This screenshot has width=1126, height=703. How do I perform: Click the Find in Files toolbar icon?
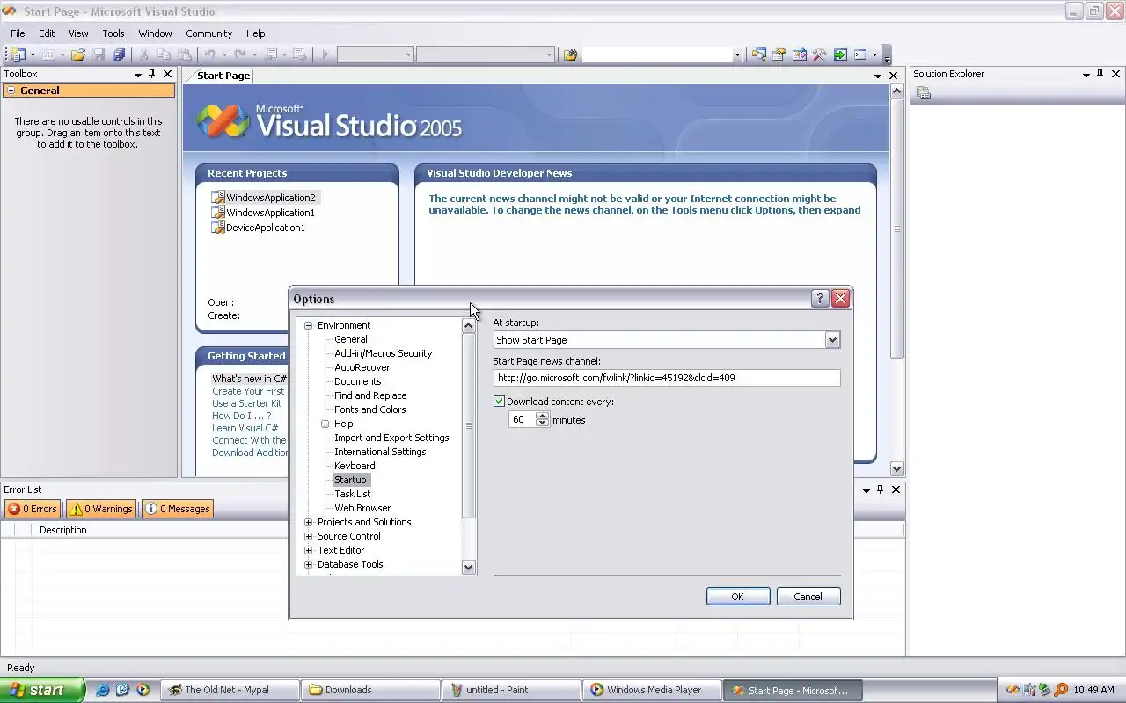click(570, 54)
